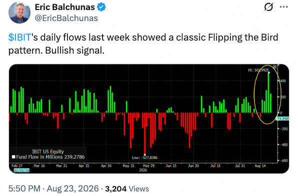Open the @EricBalchunas handle link
Viewport: 298px width, 196px height.
coord(66,18)
